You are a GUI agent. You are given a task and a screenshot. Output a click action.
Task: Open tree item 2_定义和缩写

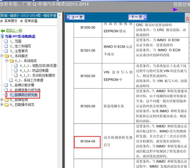[x=21, y=46]
